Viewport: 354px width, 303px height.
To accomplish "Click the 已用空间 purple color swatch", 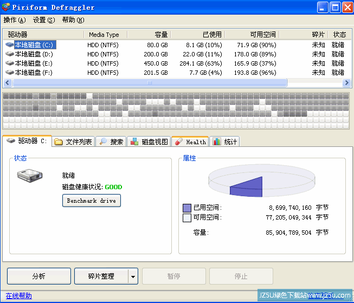I will [x=187, y=208].
